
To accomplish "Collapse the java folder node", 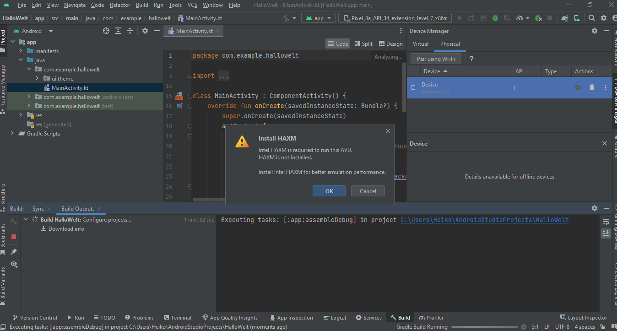I will tap(21, 60).
